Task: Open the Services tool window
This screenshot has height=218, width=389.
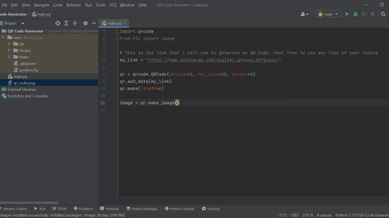Action: point(211,209)
